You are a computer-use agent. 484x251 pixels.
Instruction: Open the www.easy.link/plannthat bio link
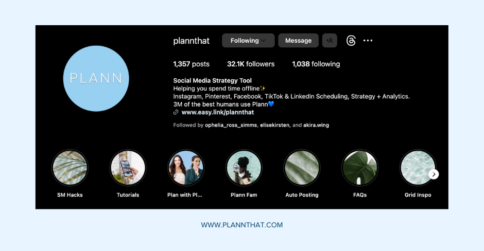point(218,112)
